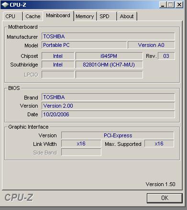Click the 'Rev.' label
Image resolution: width=187 pixels, height=210 pixels.
pos(151,56)
